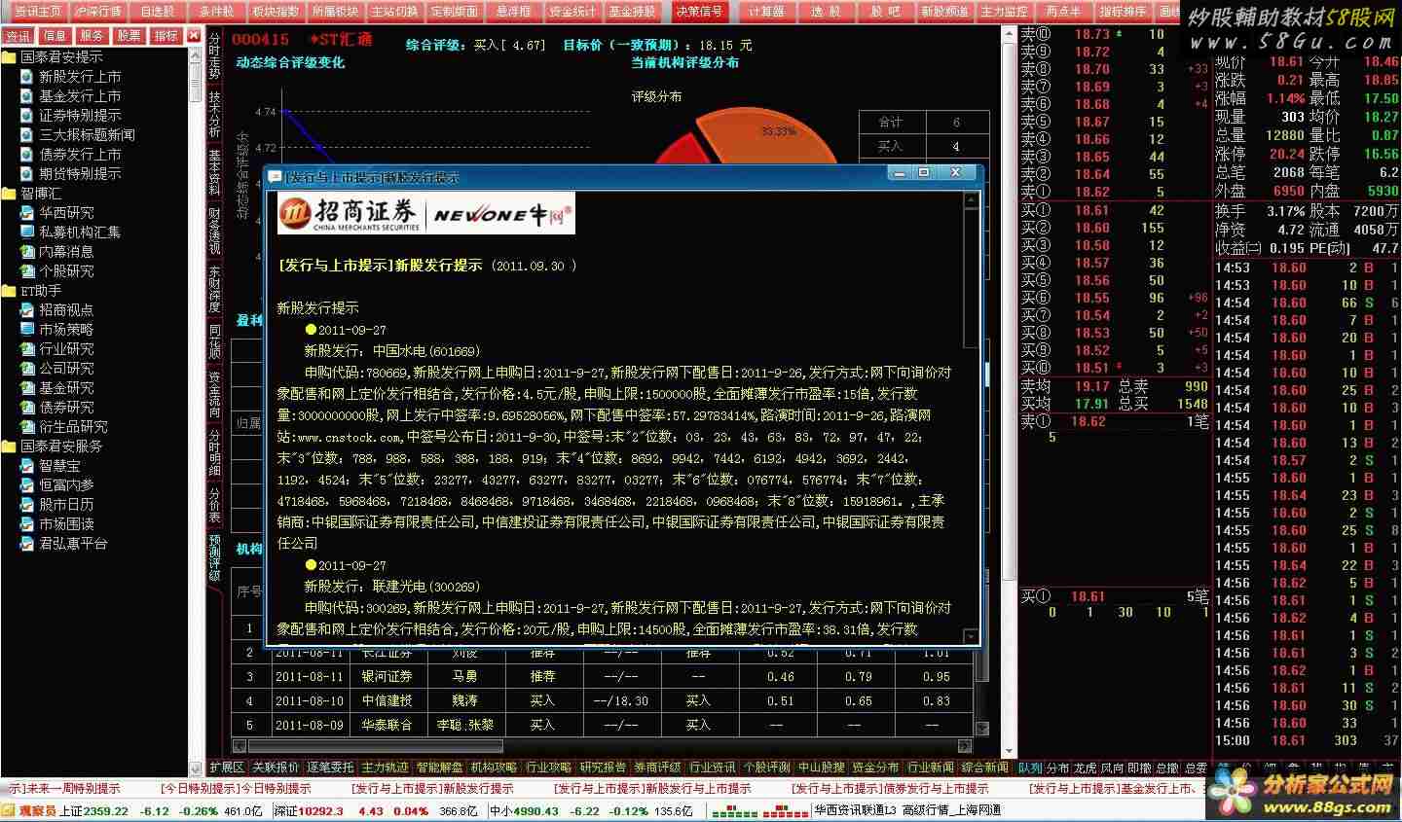Open the 板块指数 toolbar button

click(x=276, y=12)
